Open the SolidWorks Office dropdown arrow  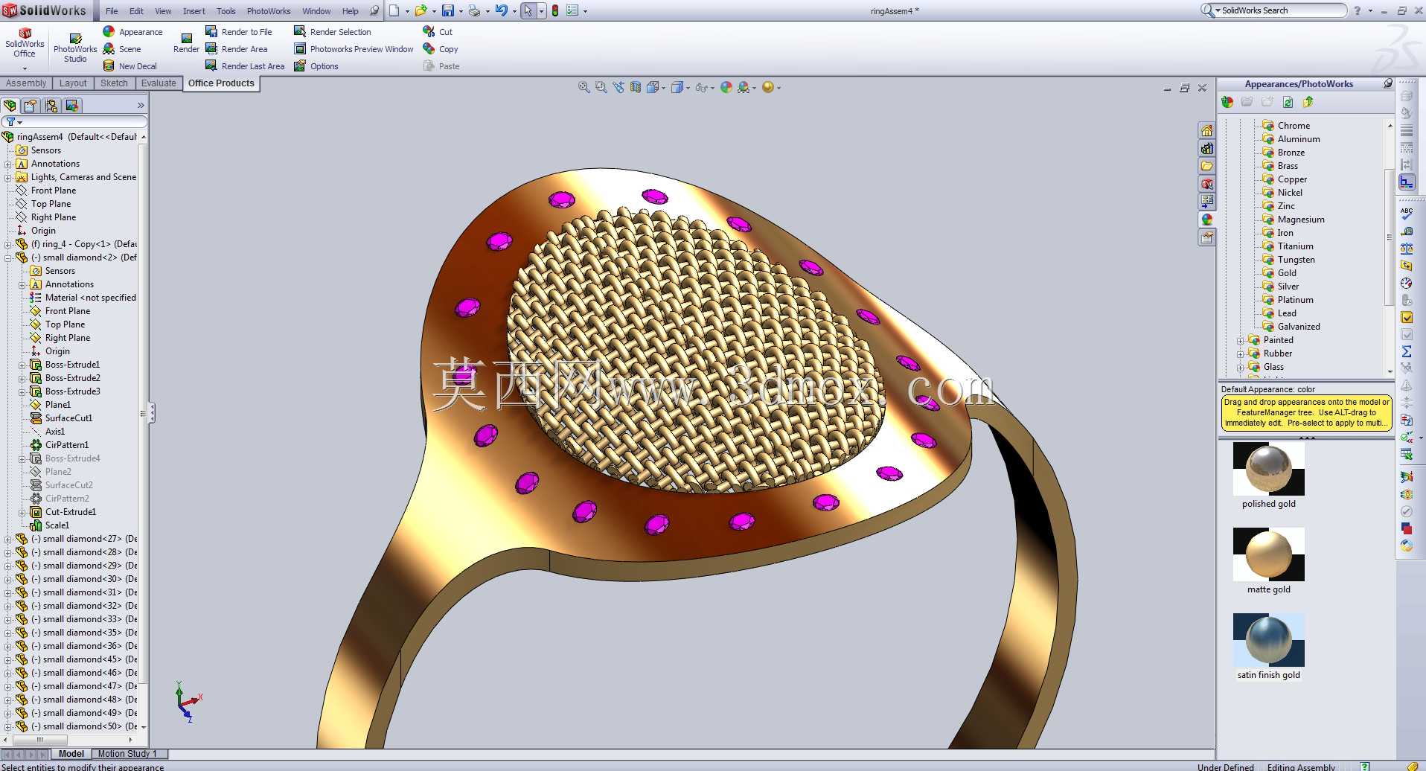pyautogui.click(x=25, y=68)
